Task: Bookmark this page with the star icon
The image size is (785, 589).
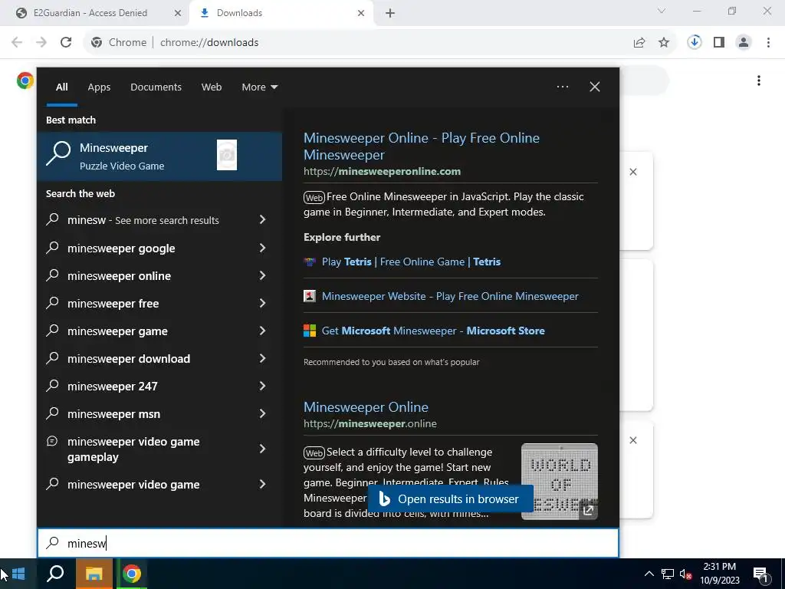Action: coord(664,43)
